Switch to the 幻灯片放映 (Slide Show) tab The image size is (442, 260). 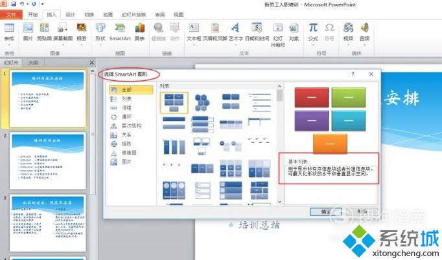[134, 15]
